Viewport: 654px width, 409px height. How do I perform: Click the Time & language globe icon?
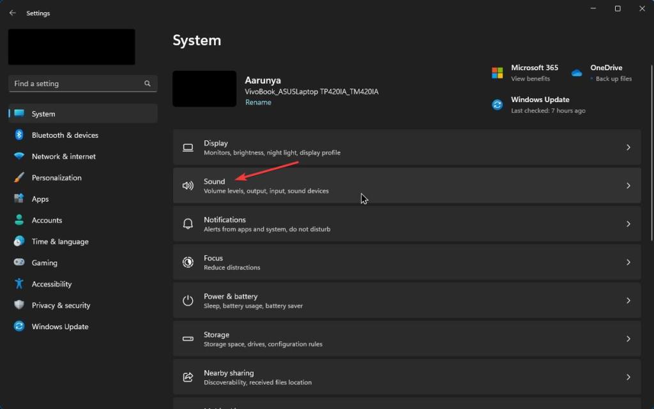19,241
